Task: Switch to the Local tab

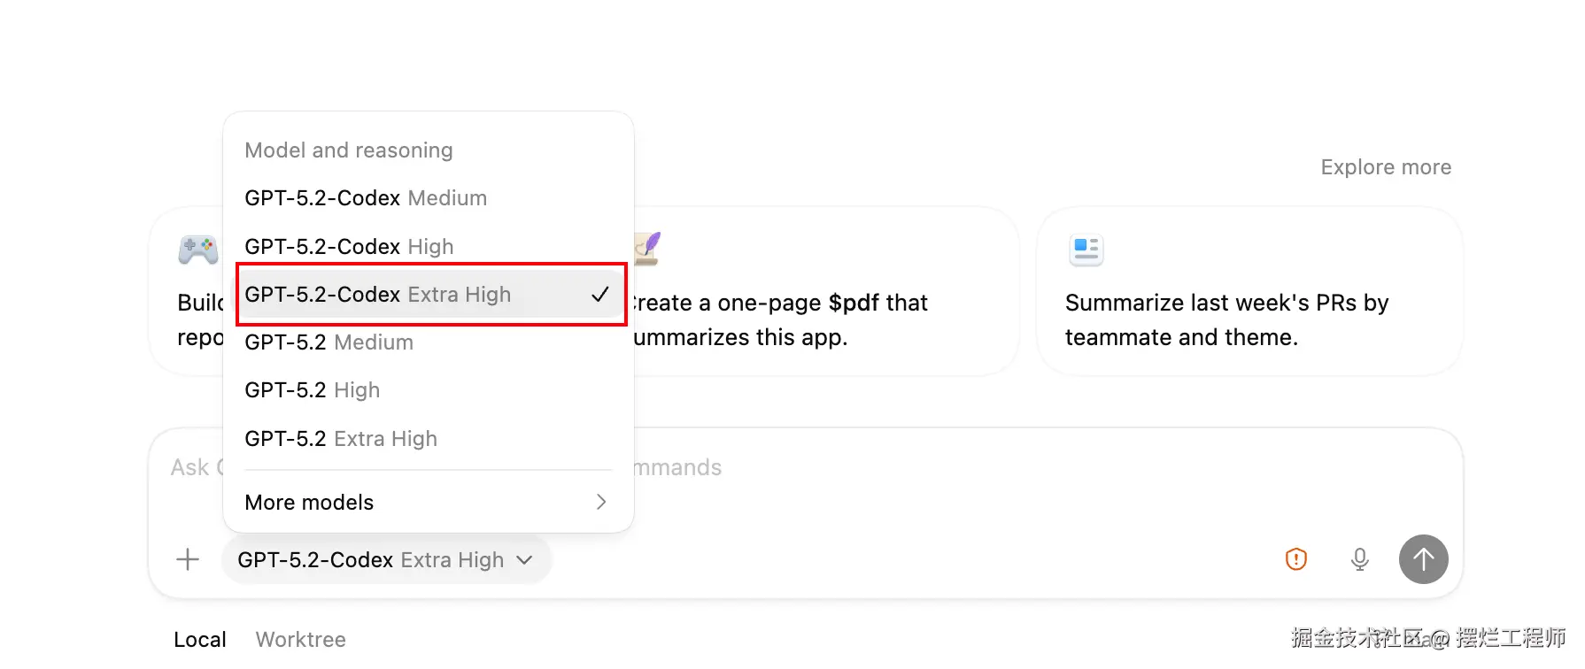Action: point(200,639)
